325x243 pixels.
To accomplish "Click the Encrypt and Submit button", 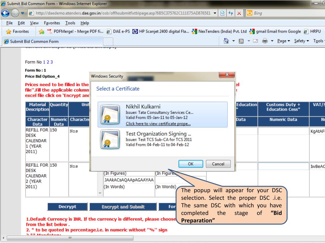I will 123,207.
